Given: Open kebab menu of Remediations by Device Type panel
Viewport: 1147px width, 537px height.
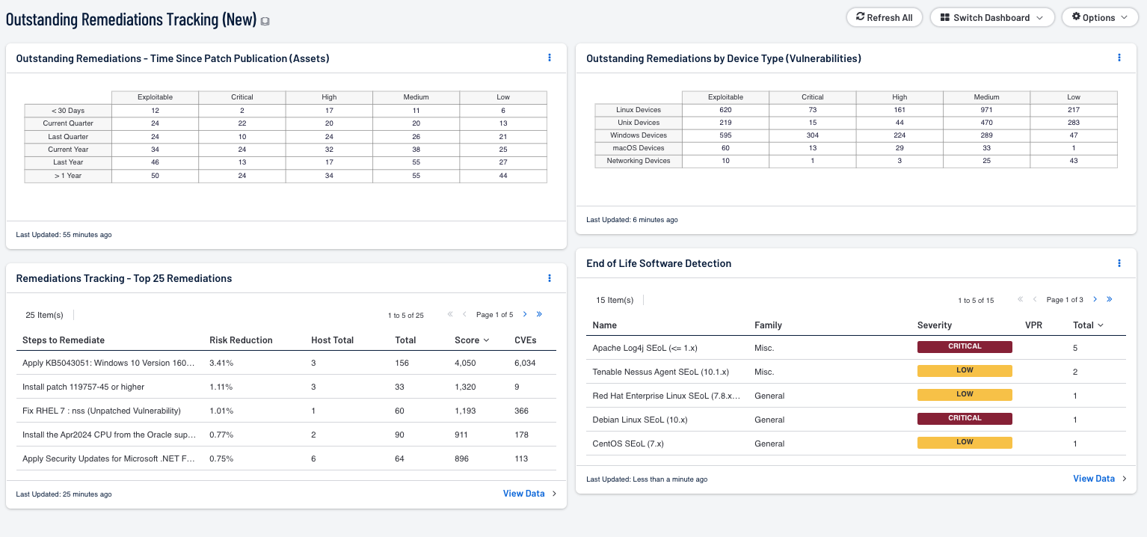Looking at the screenshot, I should point(1119,58).
